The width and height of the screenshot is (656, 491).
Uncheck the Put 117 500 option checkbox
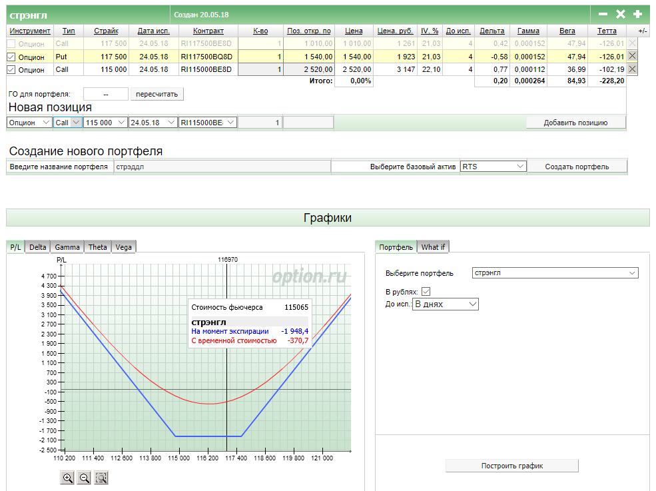(11, 57)
